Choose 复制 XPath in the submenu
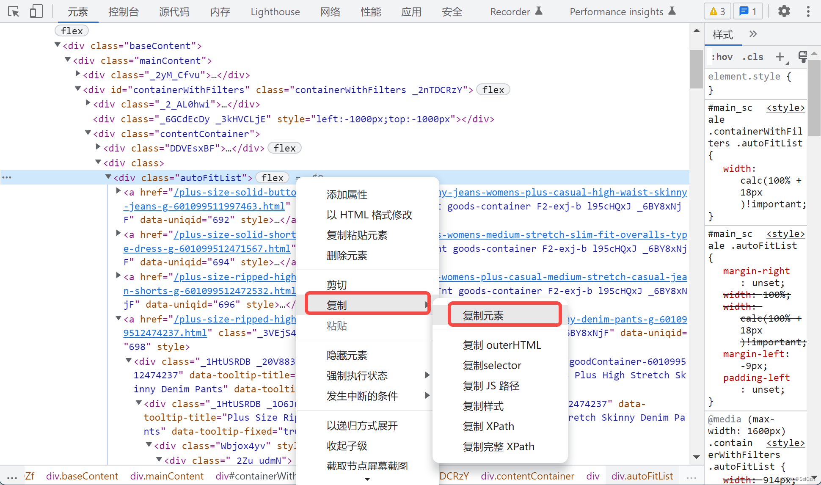Image resolution: width=821 pixels, height=485 pixels. 488,426
